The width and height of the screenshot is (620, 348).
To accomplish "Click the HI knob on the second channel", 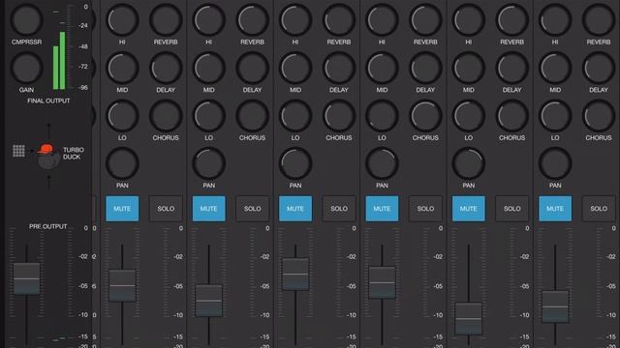I will [x=209, y=19].
